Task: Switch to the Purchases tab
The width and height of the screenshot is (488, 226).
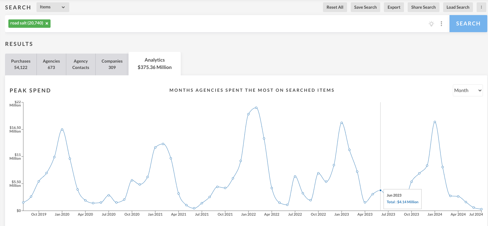Action: pyautogui.click(x=21, y=64)
